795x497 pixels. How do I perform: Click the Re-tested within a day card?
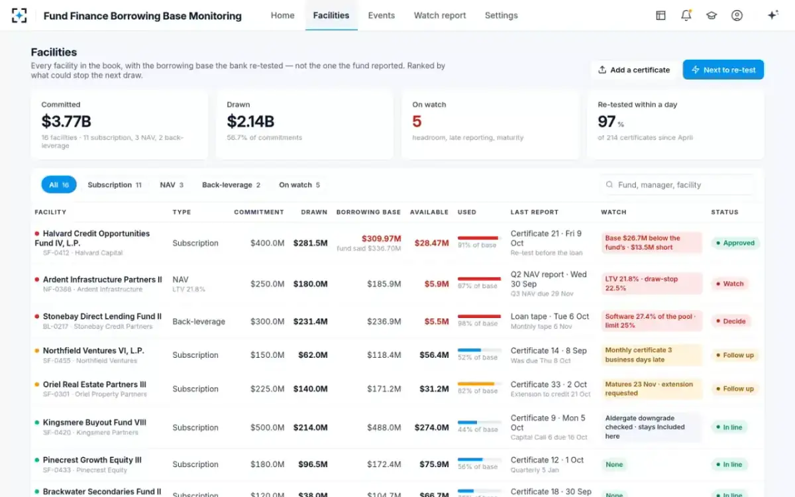[676, 125]
